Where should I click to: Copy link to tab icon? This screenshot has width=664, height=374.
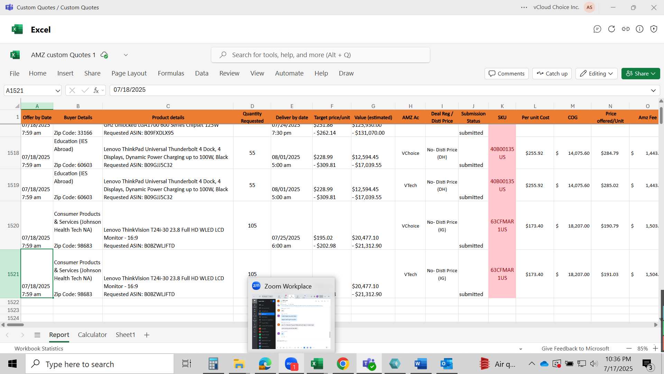(x=626, y=29)
